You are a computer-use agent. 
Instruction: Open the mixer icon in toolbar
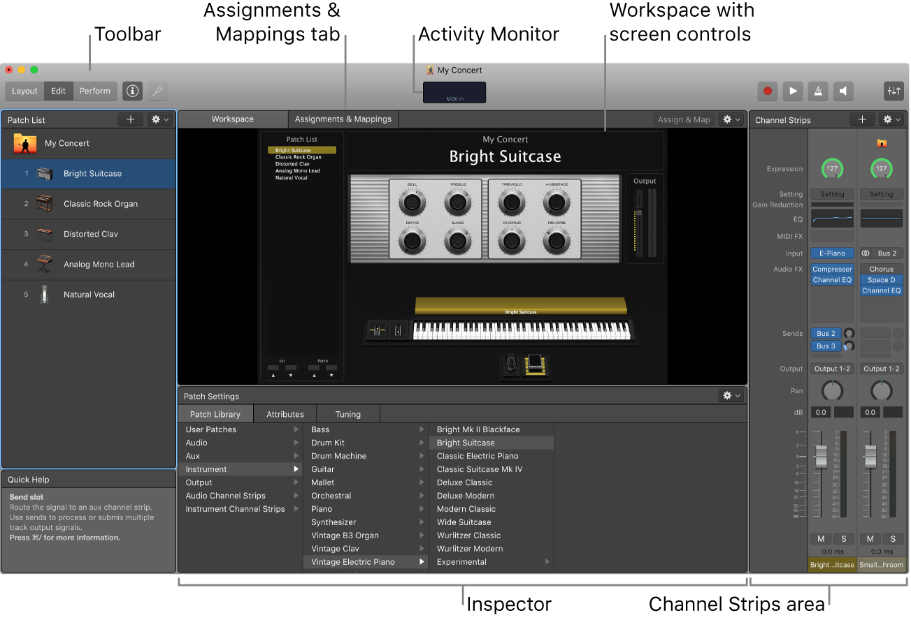tap(894, 91)
